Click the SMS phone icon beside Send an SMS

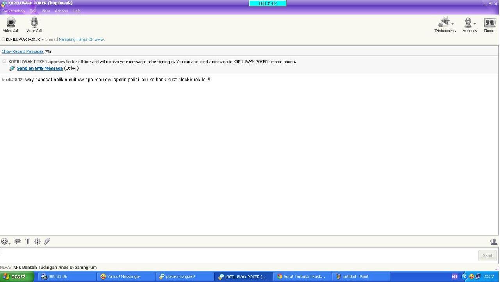tap(12, 68)
